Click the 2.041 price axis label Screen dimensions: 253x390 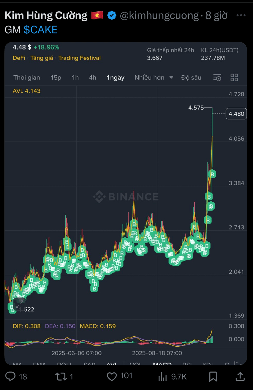[237, 272]
